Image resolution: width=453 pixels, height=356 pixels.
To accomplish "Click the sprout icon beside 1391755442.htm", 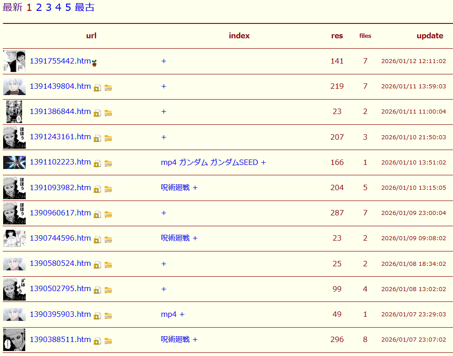I will (x=95, y=63).
